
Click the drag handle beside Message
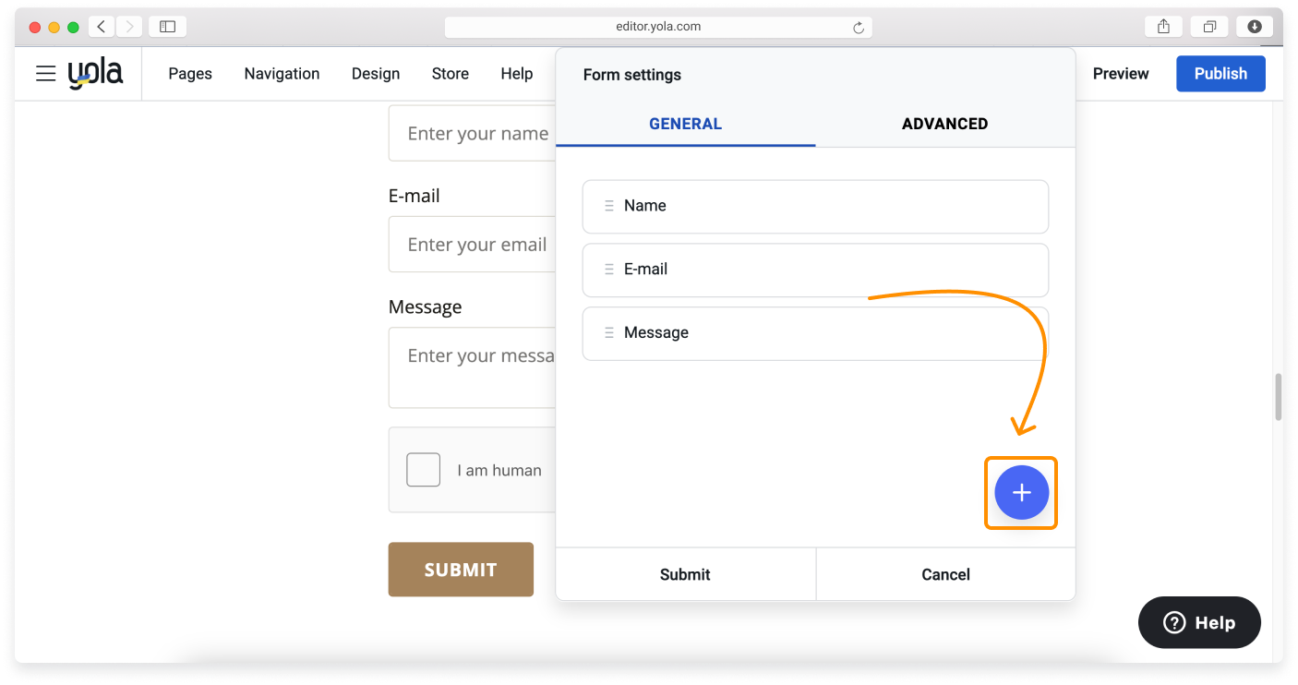(608, 333)
